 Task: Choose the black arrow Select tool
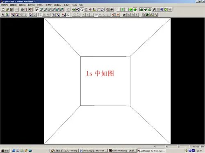pos(3,15)
